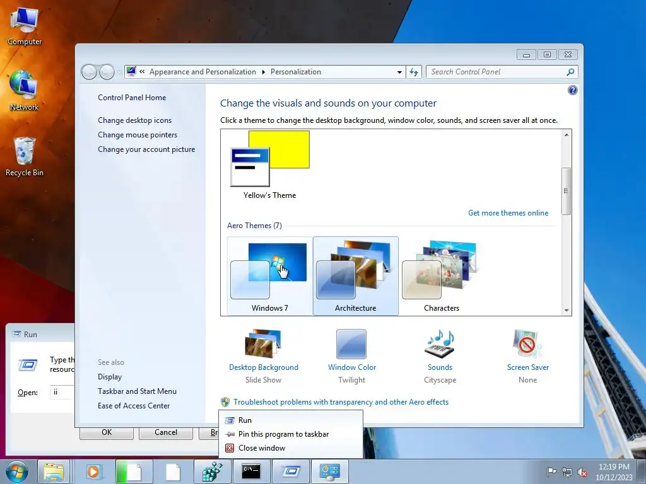This screenshot has height=484, width=646.
Task: Open Windows Explorer from taskbar
Action: (x=54, y=471)
